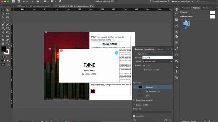Open the 'Evento' dropdown 'Al liberar o tocar'
Screen dimensions: 218x122
click(157, 62)
